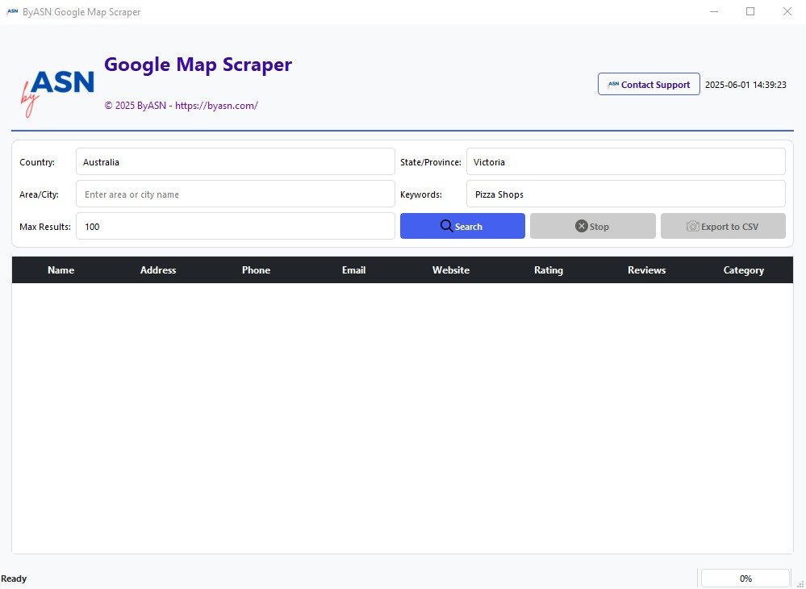The height and width of the screenshot is (589, 806).
Task: Click the ByASN logo image
Action: coord(57,94)
